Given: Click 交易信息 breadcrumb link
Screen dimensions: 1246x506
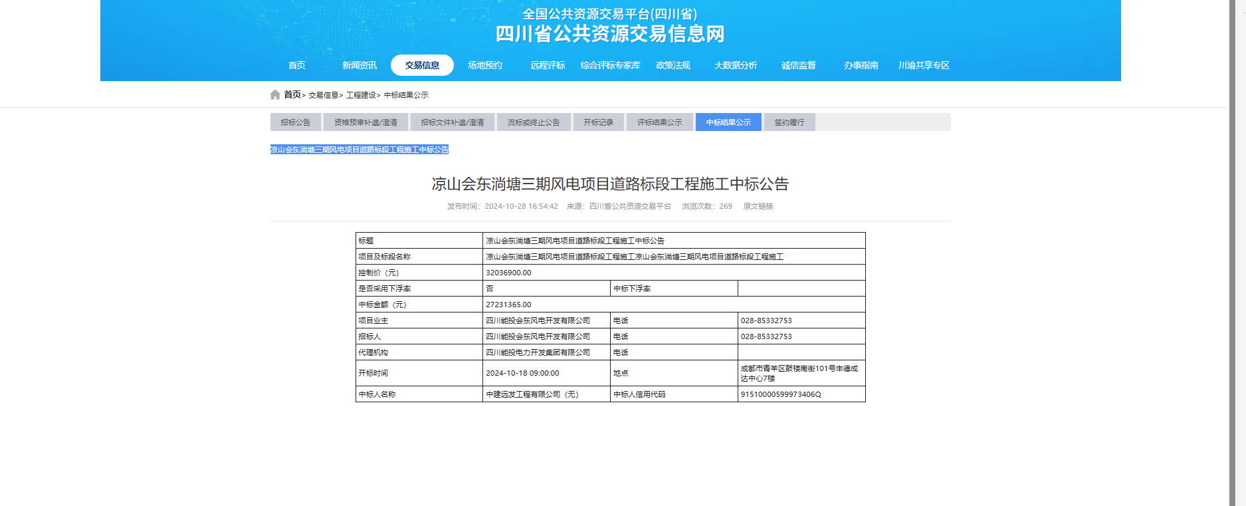Looking at the screenshot, I should [x=323, y=95].
